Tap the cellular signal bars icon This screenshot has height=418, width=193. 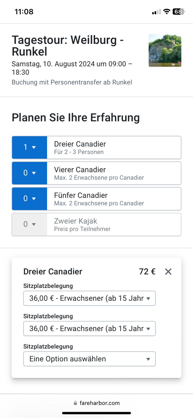pos(156,12)
